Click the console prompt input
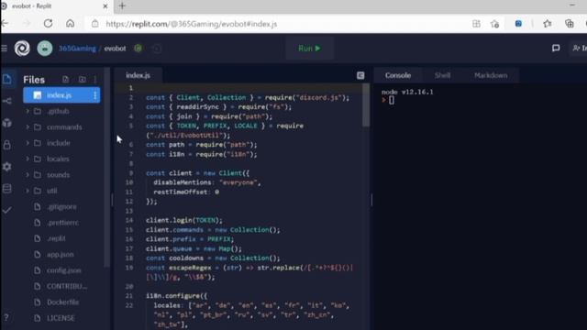This screenshot has height=330, width=587. [392, 100]
